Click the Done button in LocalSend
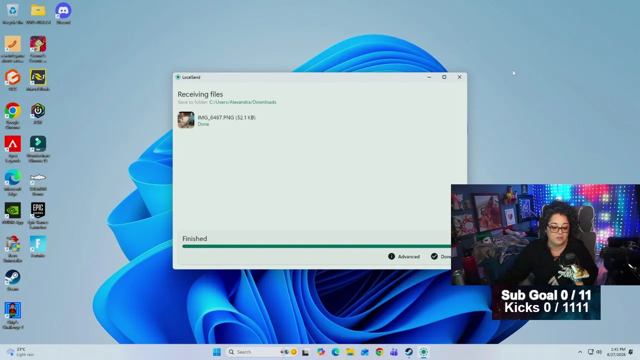Image resolution: width=640 pixels, height=360 pixels. pos(440,256)
